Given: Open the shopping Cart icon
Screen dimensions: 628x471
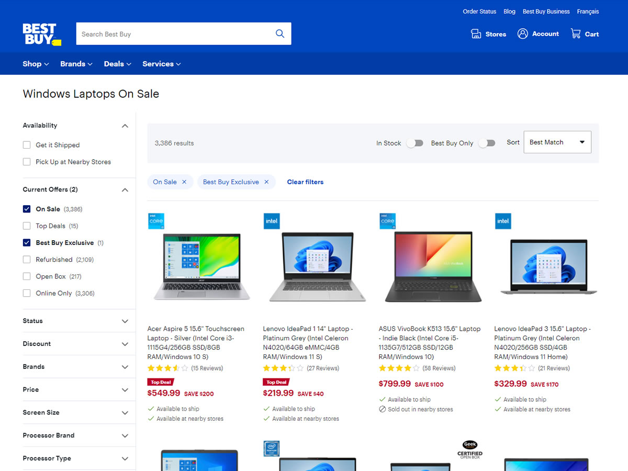Looking at the screenshot, I should coord(576,34).
